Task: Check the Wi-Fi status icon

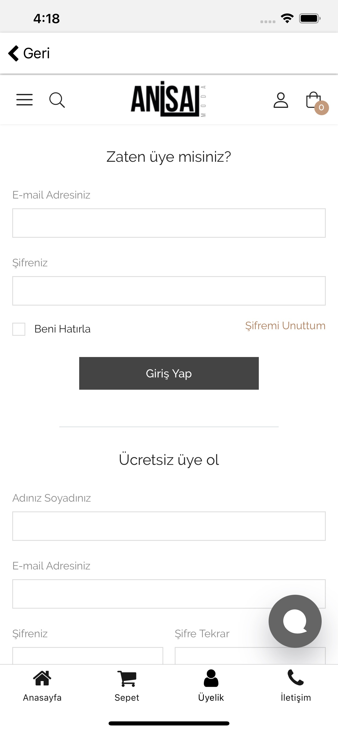Action: click(287, 19)
